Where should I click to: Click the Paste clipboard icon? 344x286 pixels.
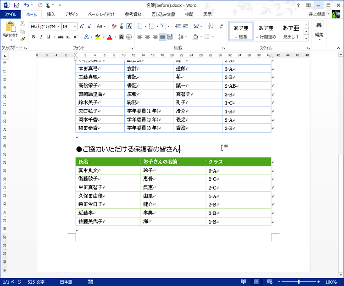[10, 27]
